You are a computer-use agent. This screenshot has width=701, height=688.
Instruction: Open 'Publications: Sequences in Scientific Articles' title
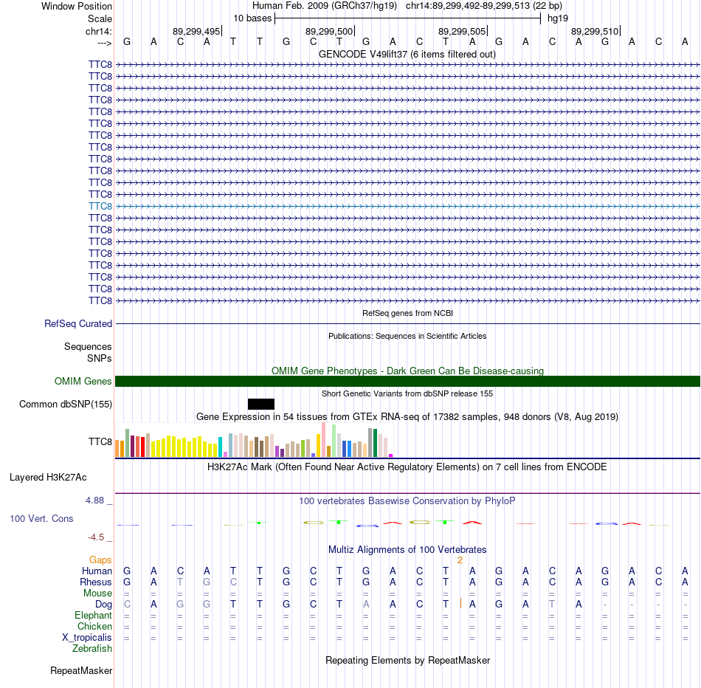pyautogui.click(x=407, y=336)
